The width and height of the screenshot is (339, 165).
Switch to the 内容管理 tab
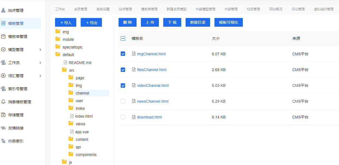click(231, 9)
